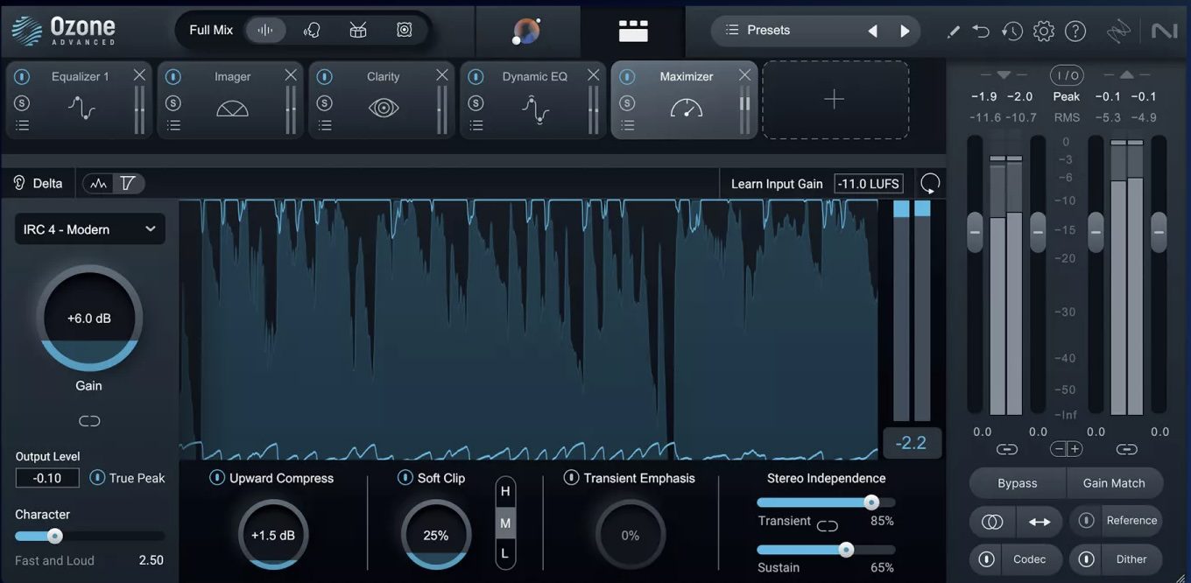Screen dimensions: 1191x583
Task: Toggle power on the Maximizer module
Action: [x=626, y=76]
